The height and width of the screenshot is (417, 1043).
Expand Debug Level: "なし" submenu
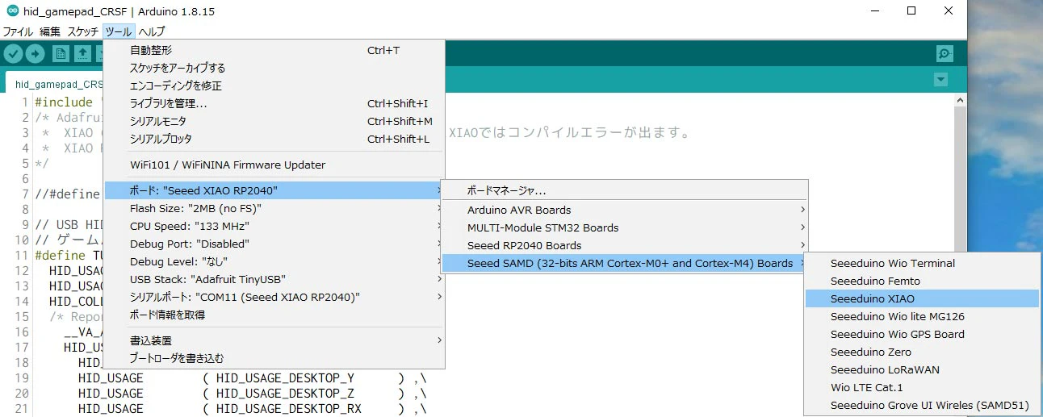point(274,261)
